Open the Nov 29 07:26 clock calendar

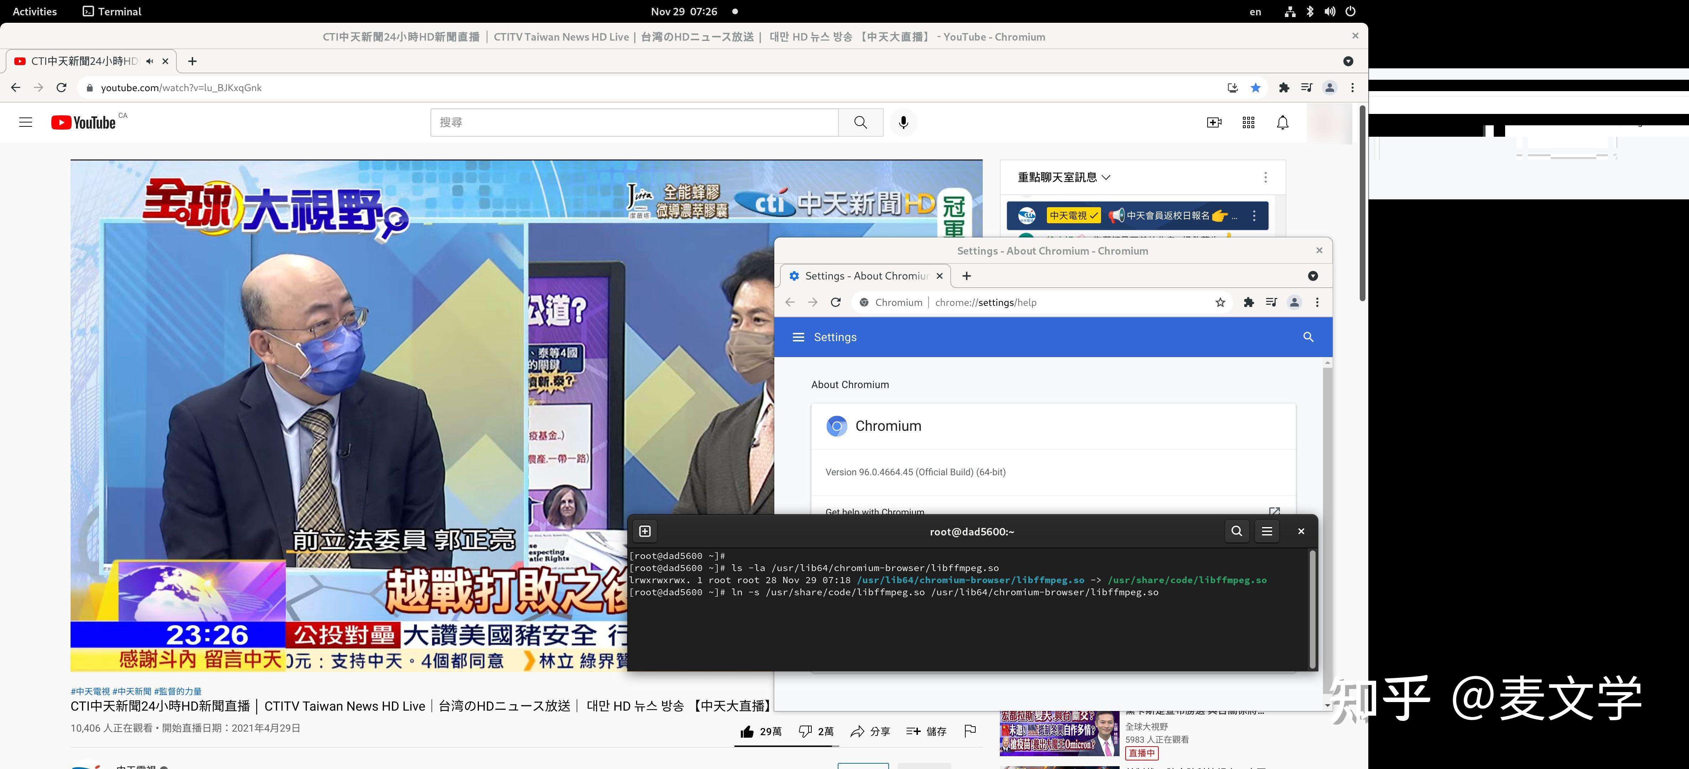click(684, 11)
